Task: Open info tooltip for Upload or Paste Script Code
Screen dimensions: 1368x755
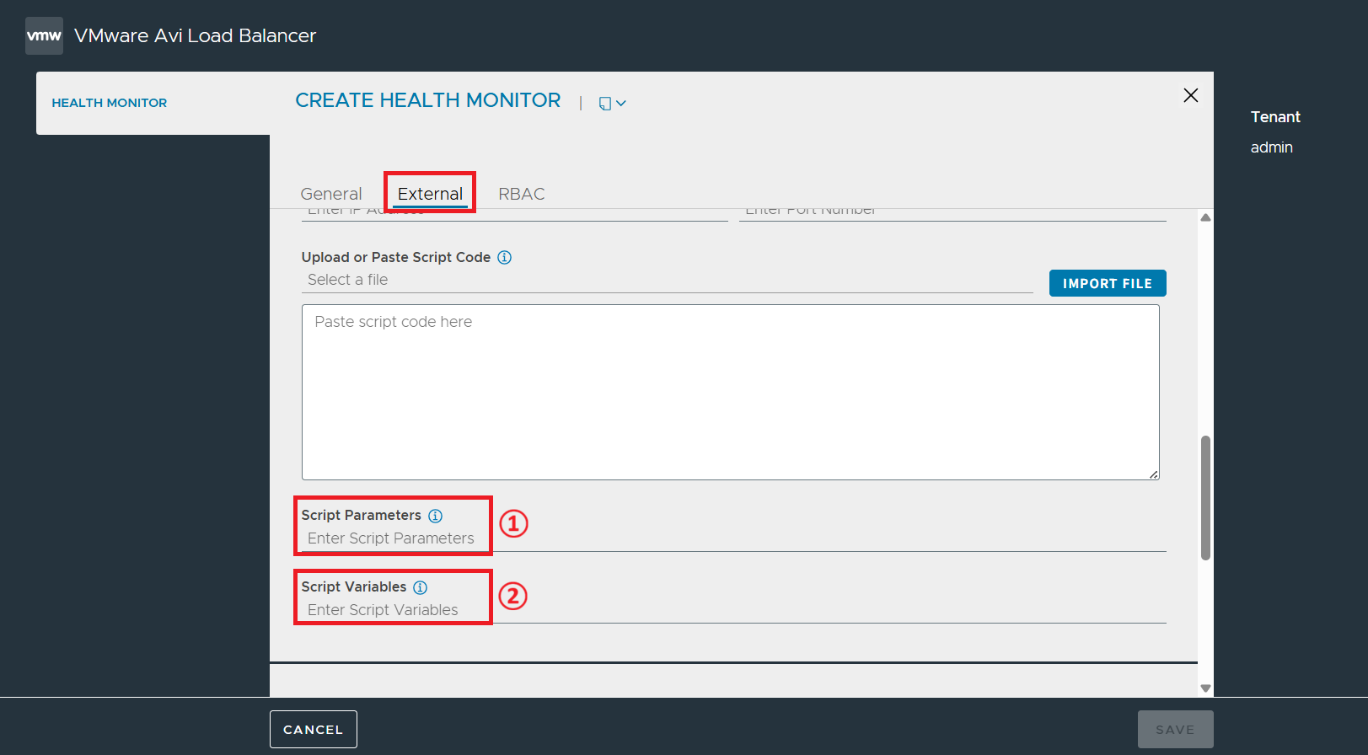Action: pos(504,257)
